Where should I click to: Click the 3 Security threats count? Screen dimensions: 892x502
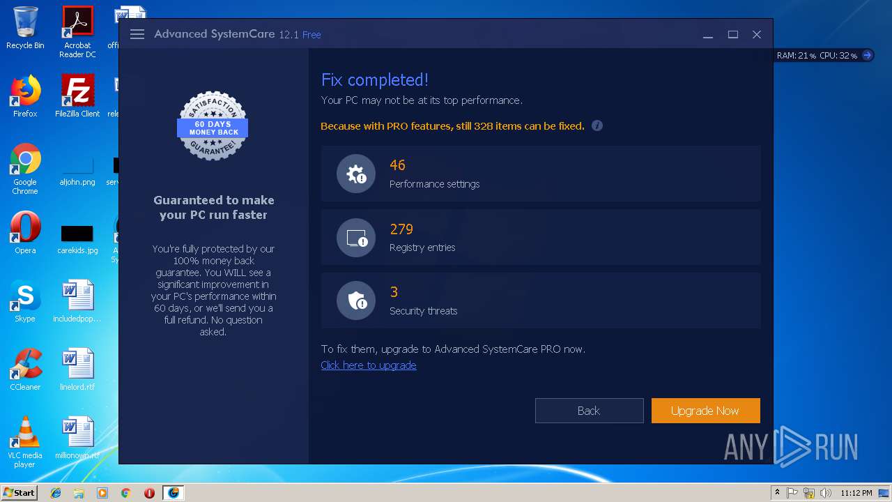pos(394,292)
